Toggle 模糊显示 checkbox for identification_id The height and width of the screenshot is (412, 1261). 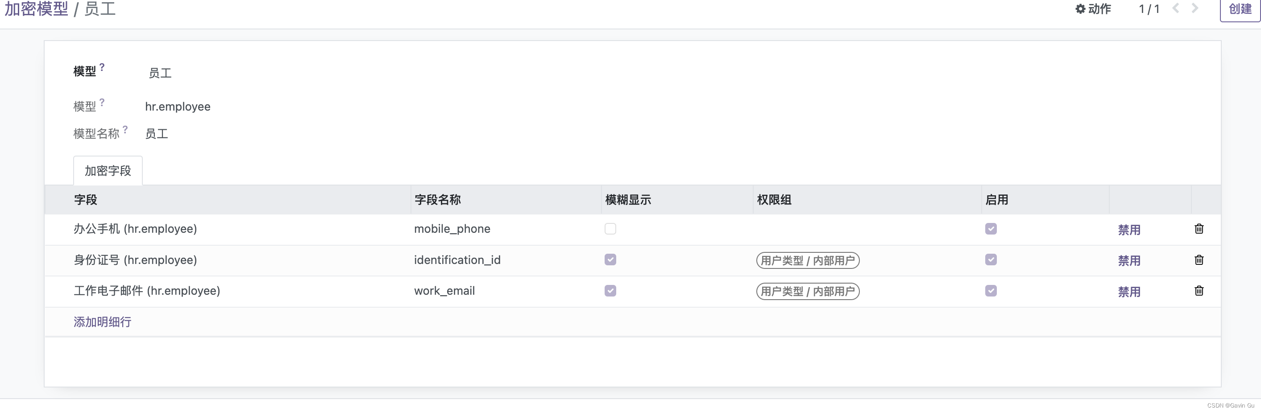pos(610,260)
